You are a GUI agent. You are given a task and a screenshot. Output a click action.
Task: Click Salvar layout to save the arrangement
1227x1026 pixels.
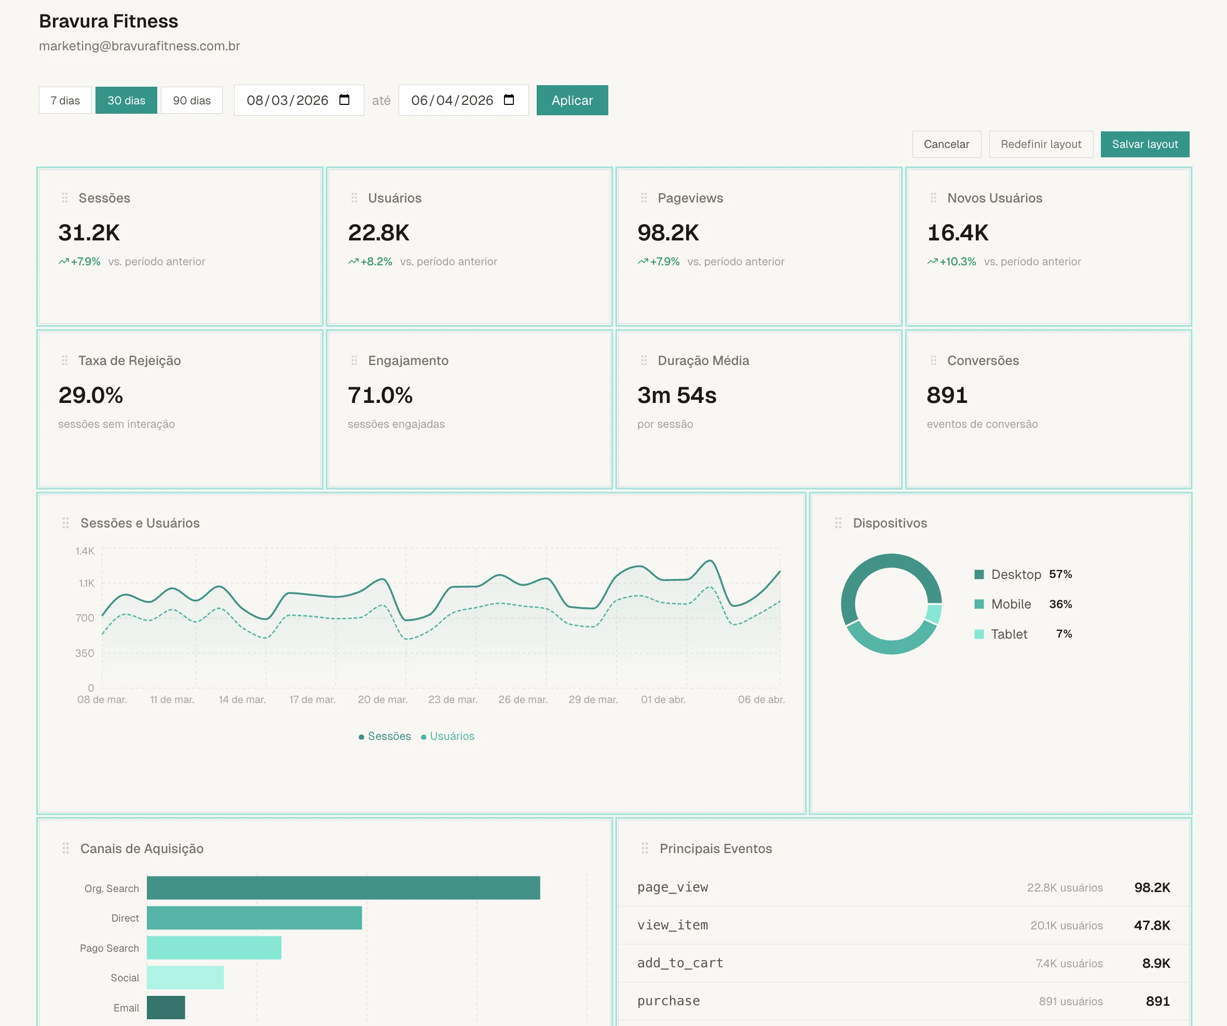pos(1144,144)
